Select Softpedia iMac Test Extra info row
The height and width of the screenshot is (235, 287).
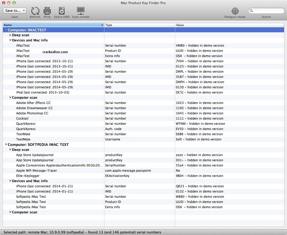coord(143,207)
